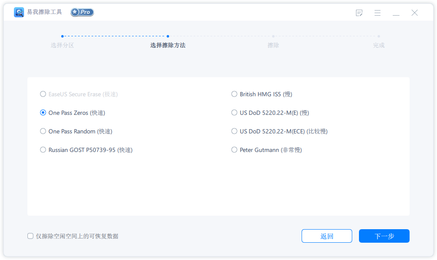The image size is (437, 260).
Task: Select One Pass Zeros wipe method
Action: [x=43, y=112]
